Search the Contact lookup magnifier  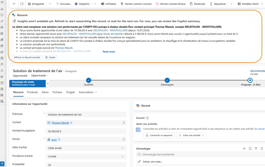pyautogui.click(x=124, y=123)
